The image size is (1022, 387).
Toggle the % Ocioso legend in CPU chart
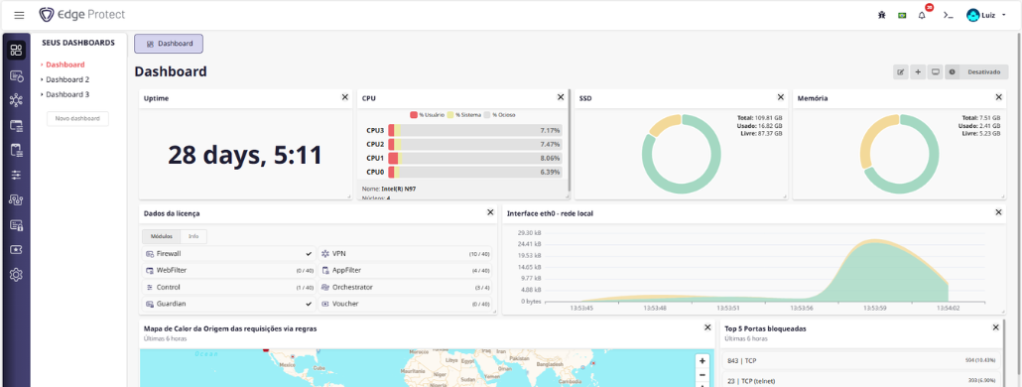pos(499,115)
